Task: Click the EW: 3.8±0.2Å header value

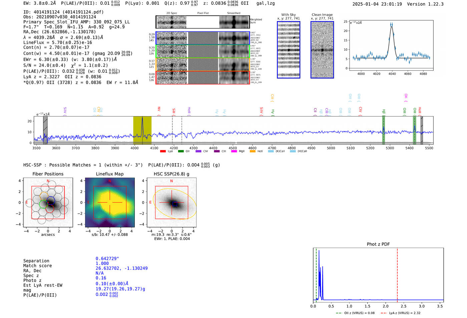Action: point(40,3)
